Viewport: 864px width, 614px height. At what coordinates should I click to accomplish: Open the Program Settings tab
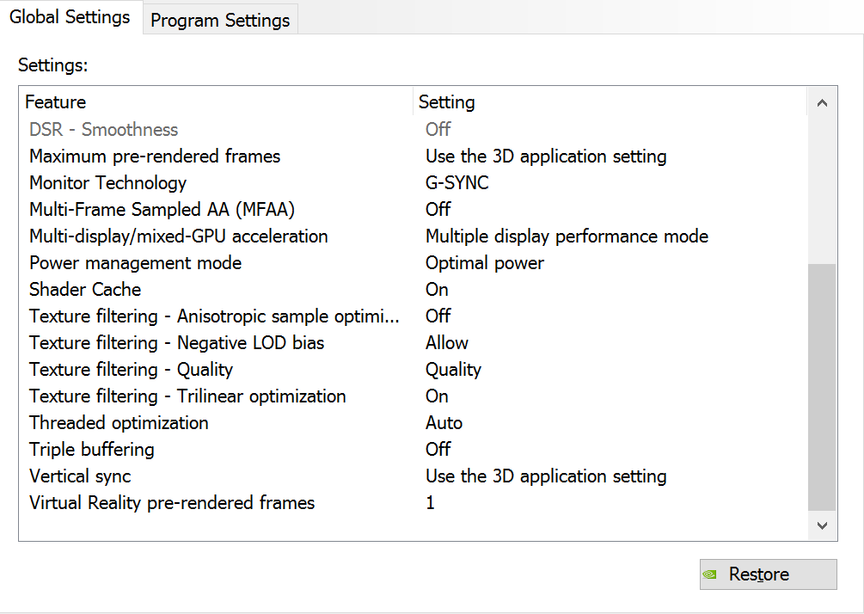click(x=220, y=20)
